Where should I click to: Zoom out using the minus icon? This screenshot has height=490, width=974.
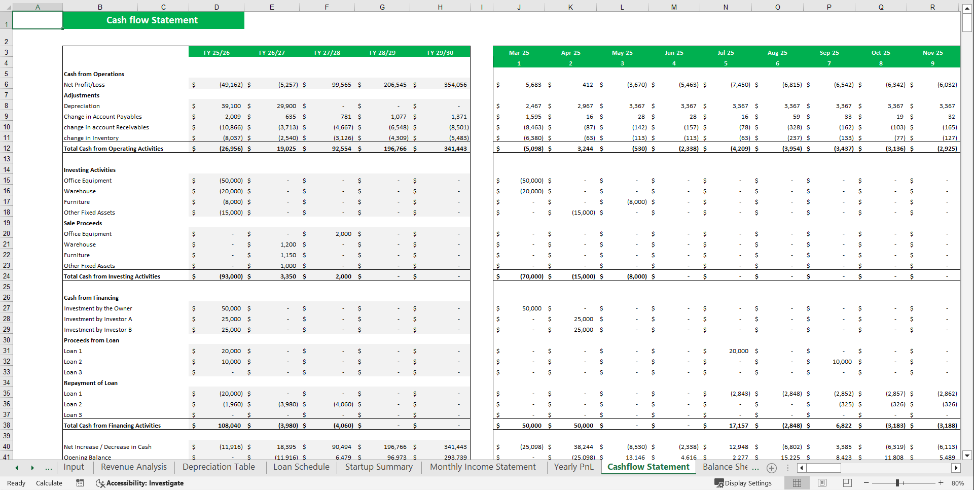[866, 483]
